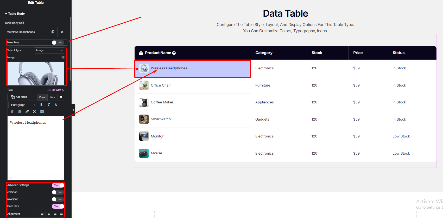Click the underline formatting icon
The height and width of the screenshot is (218, 443).
tap(56, 105)
